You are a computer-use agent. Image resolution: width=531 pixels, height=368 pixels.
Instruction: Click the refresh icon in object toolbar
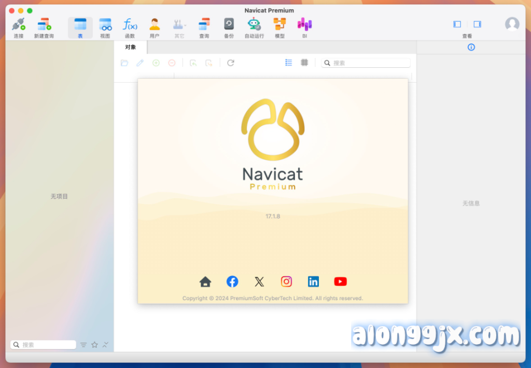[231, 63]
